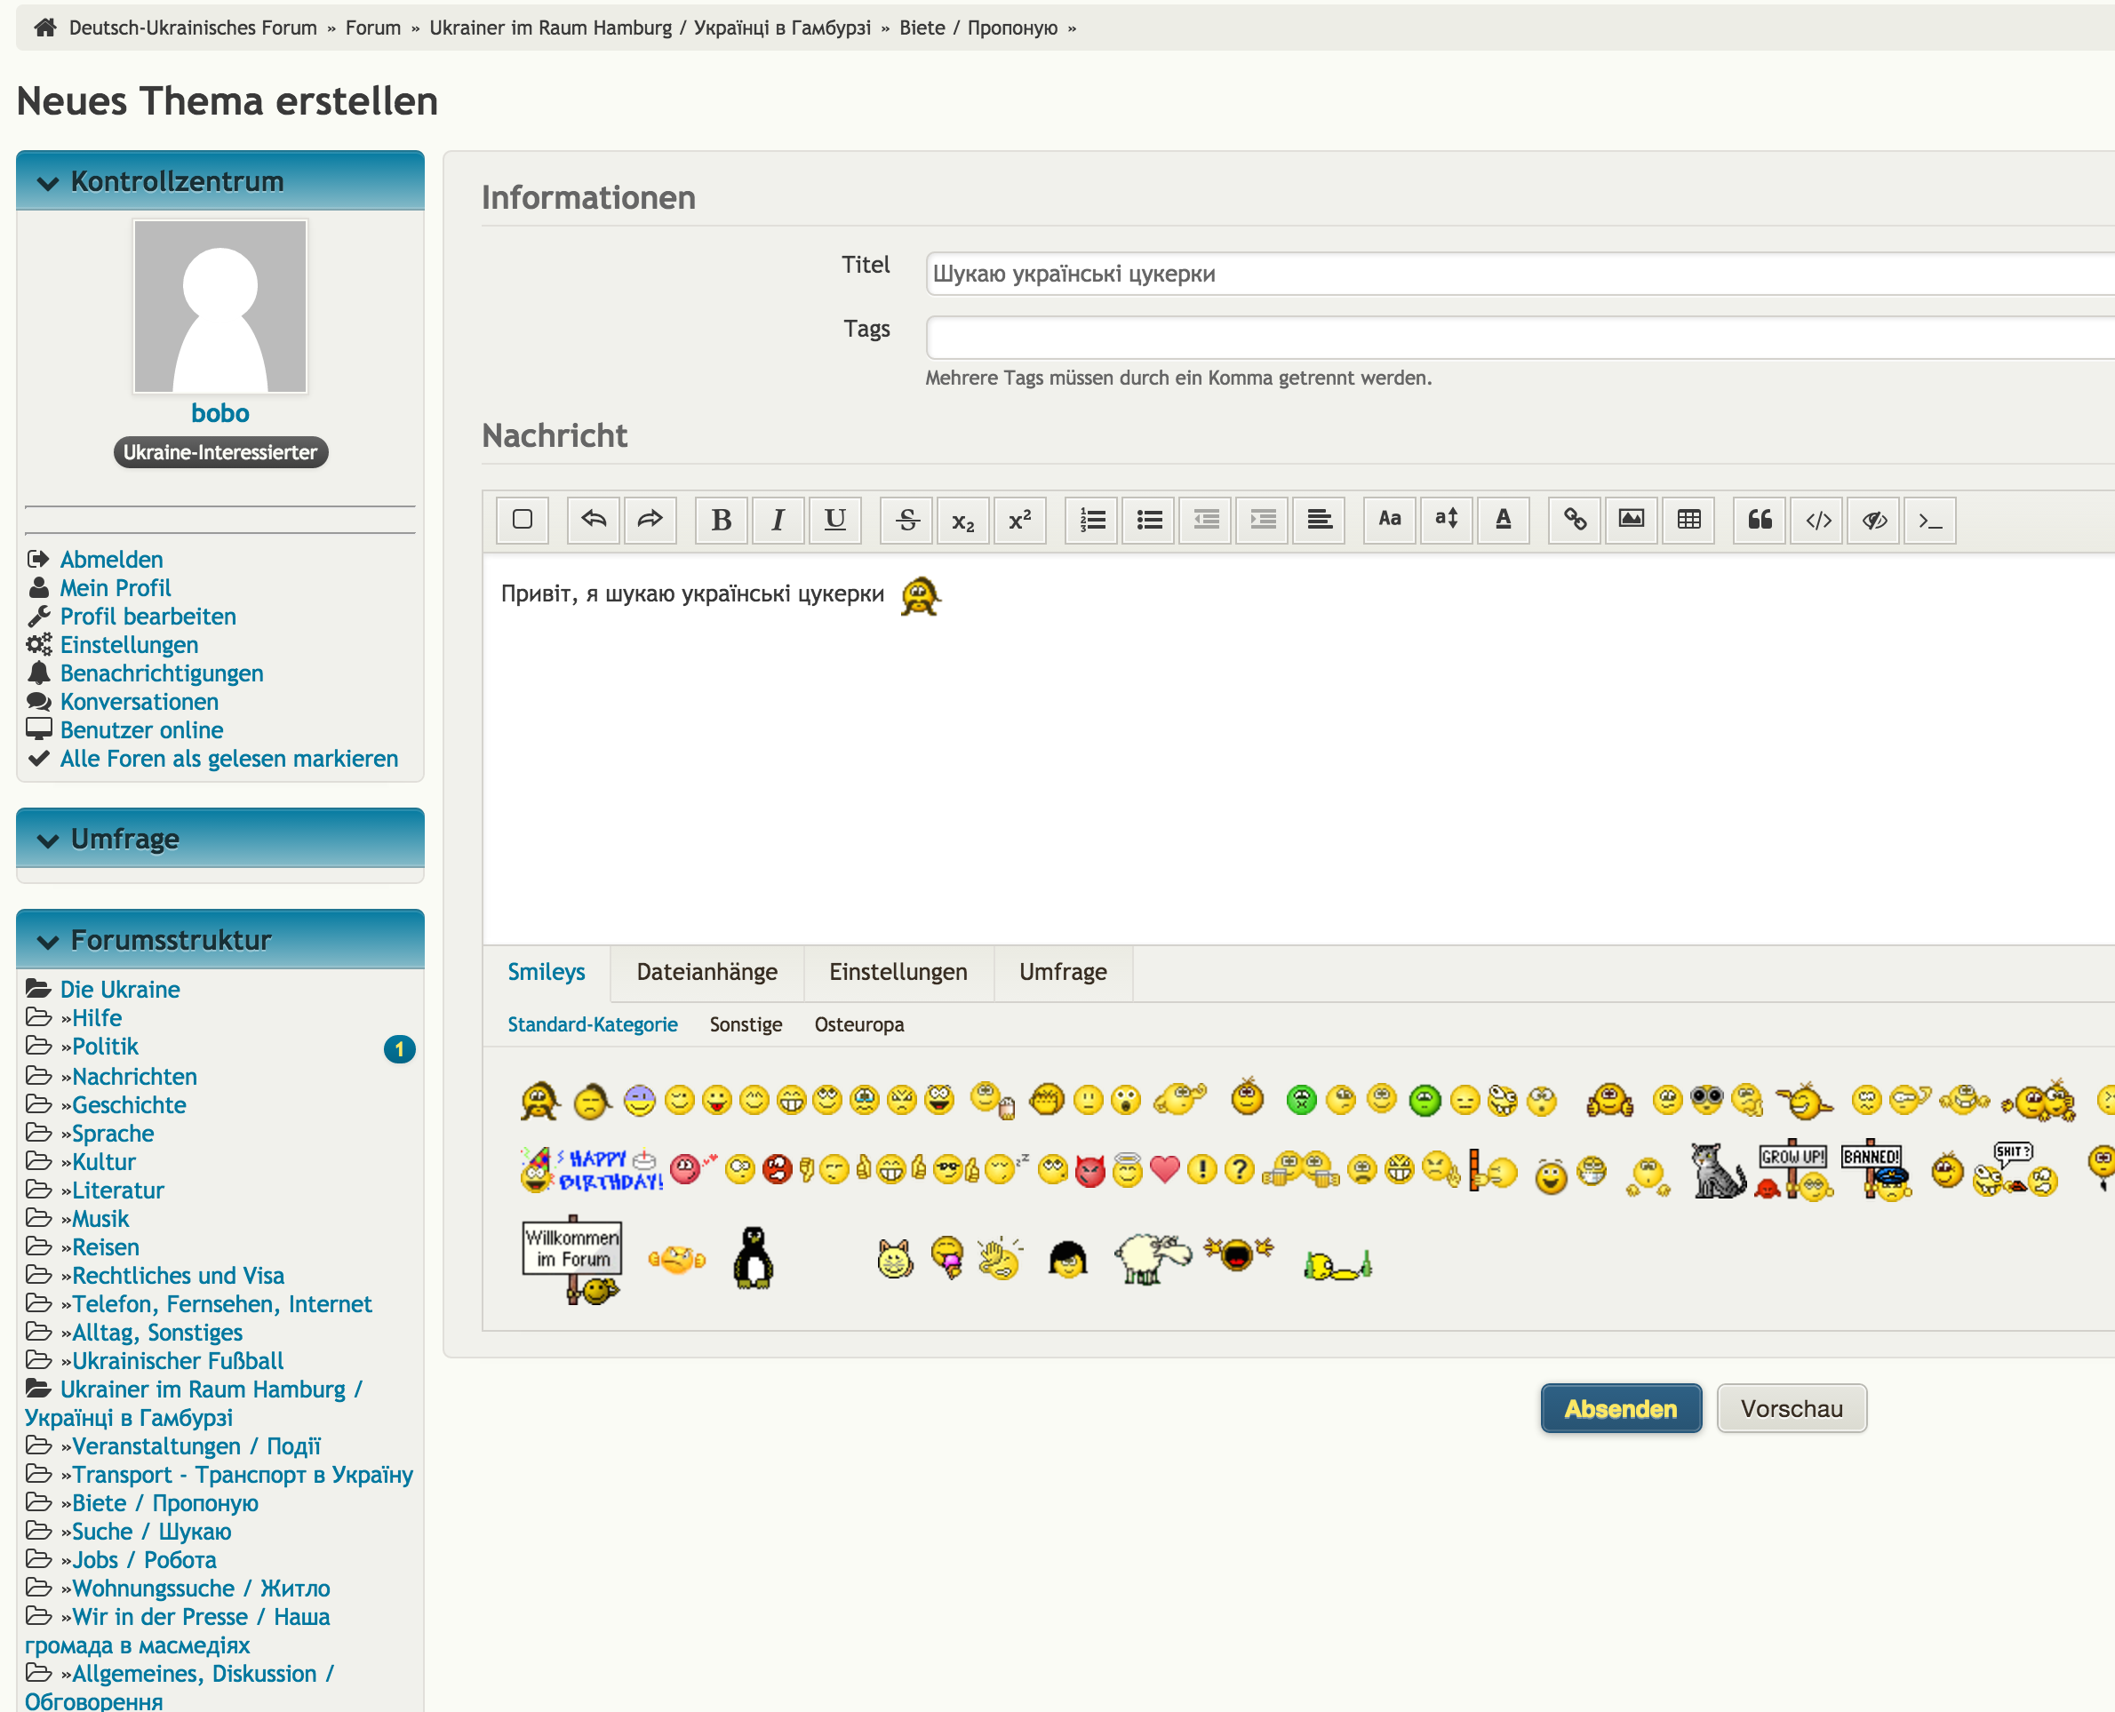The image size is (2115, 1712).
Task: Open Profil bearbeiten link
Action: [x=148, y=617]
